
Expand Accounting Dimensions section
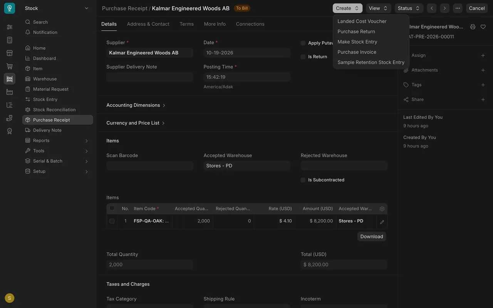tap(136, 105)
